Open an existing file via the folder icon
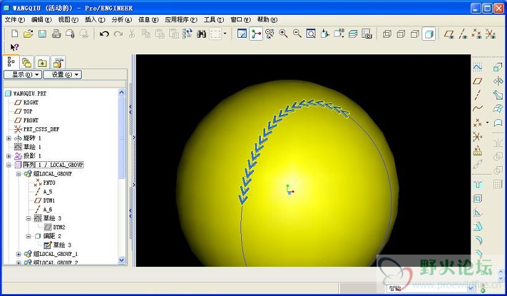Viewport: 507px width, 296px height. (28, 33)
